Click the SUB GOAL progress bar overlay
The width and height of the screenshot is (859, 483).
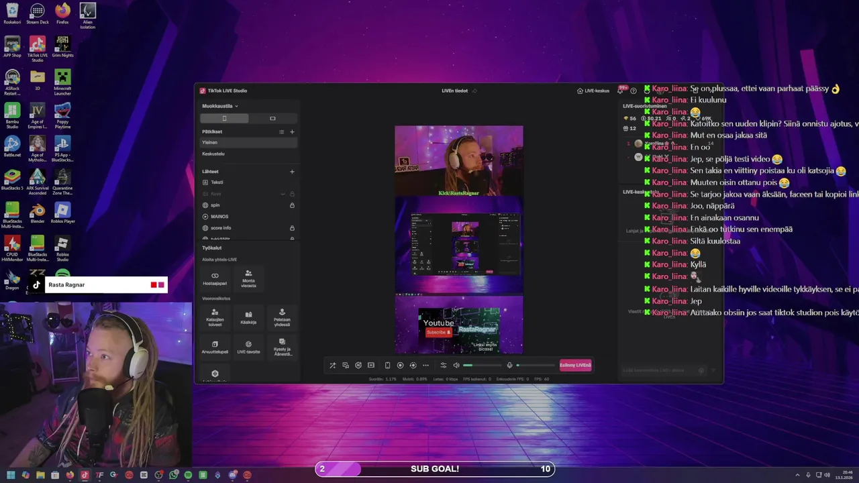coord(435,469)
